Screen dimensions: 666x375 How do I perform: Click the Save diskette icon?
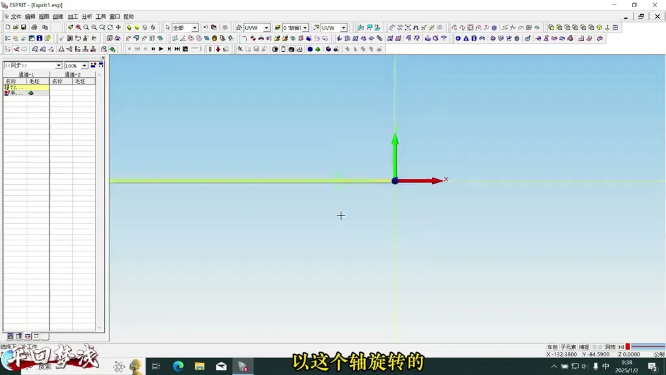[23, 27]
